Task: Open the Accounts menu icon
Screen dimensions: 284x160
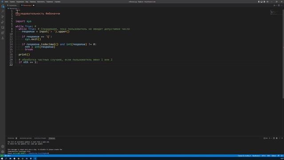Action: tap(3, 146)
